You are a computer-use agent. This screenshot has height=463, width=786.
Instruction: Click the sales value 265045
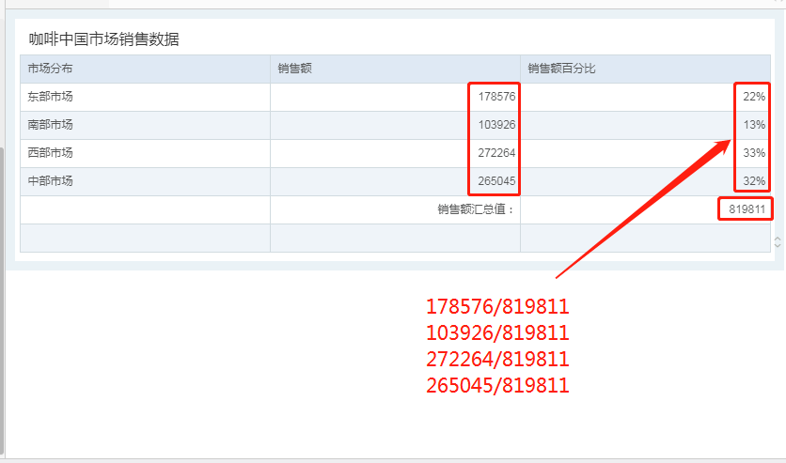click(x=496, y=180)
